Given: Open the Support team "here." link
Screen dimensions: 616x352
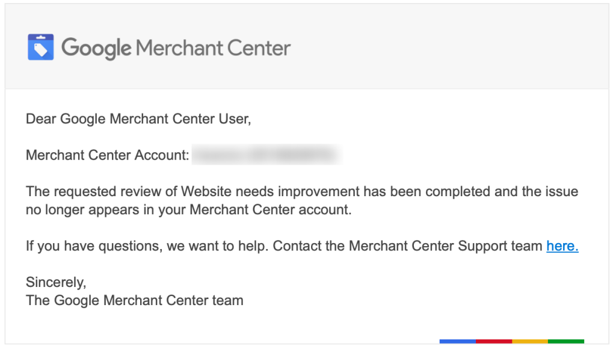Looking at the screenshot, I should point(562,245).
